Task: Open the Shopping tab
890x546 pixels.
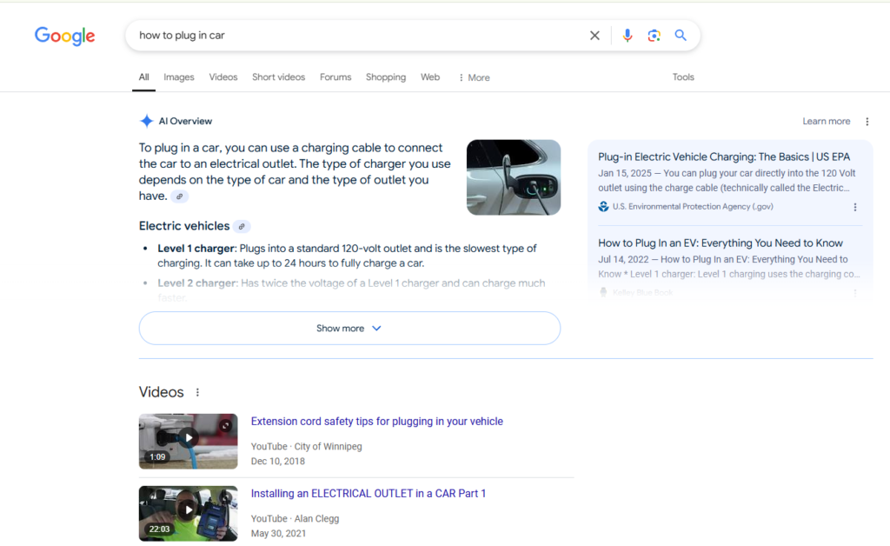Action: click(385, 77)
